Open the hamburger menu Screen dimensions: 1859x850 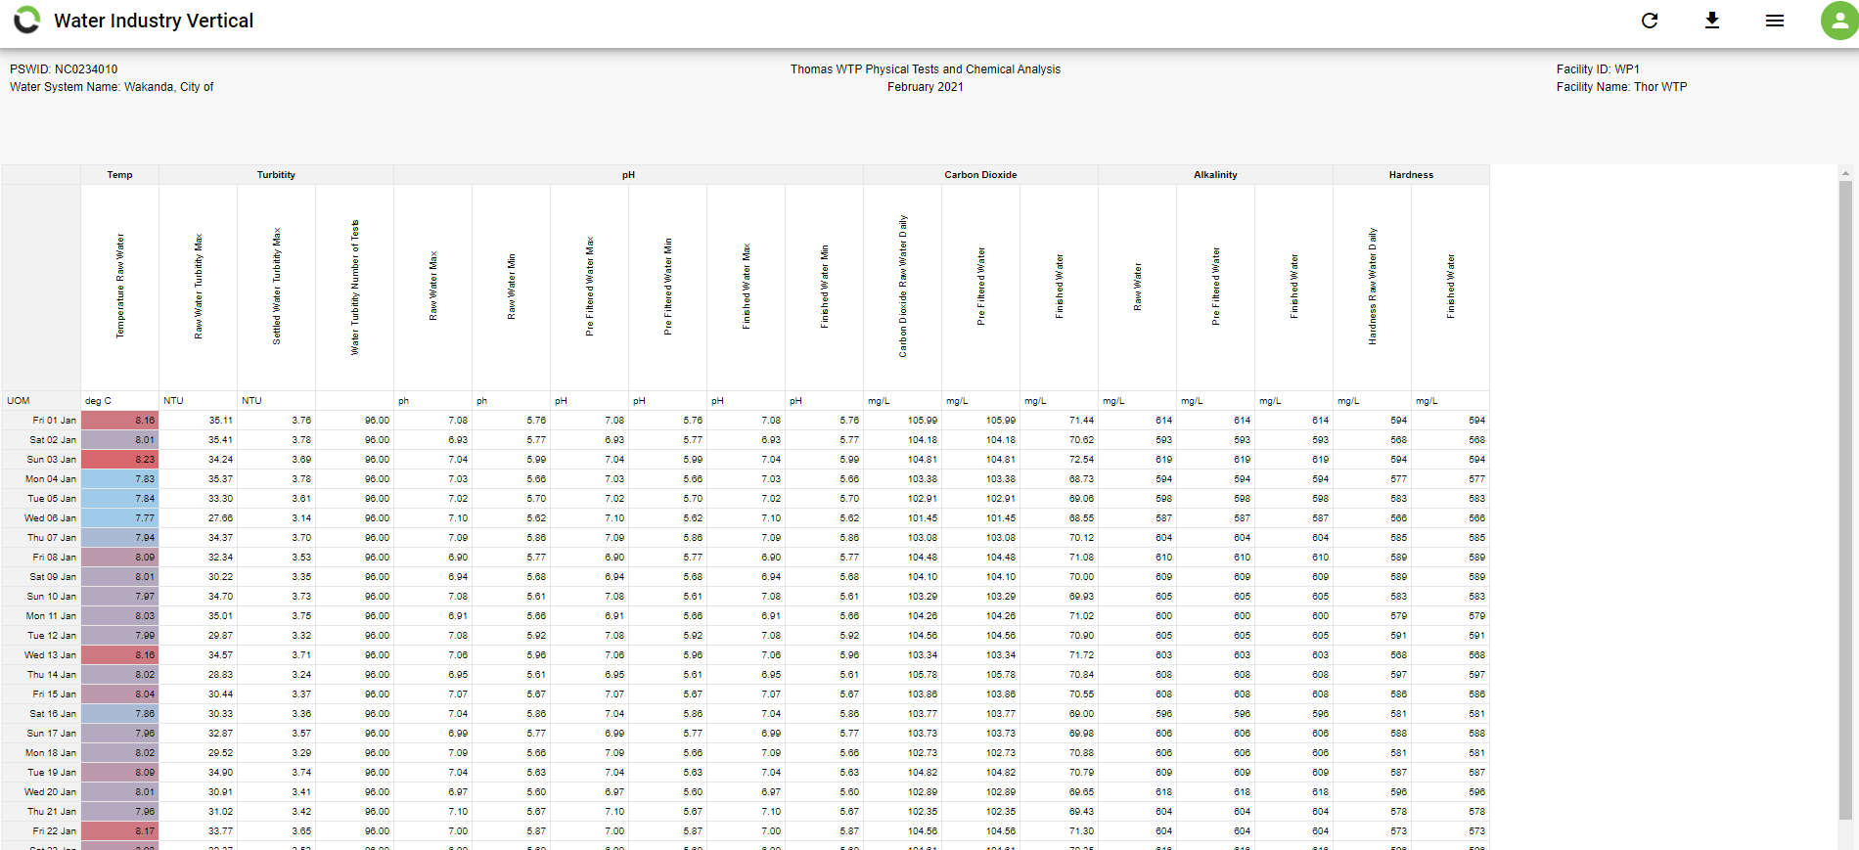click(1775, 21)
